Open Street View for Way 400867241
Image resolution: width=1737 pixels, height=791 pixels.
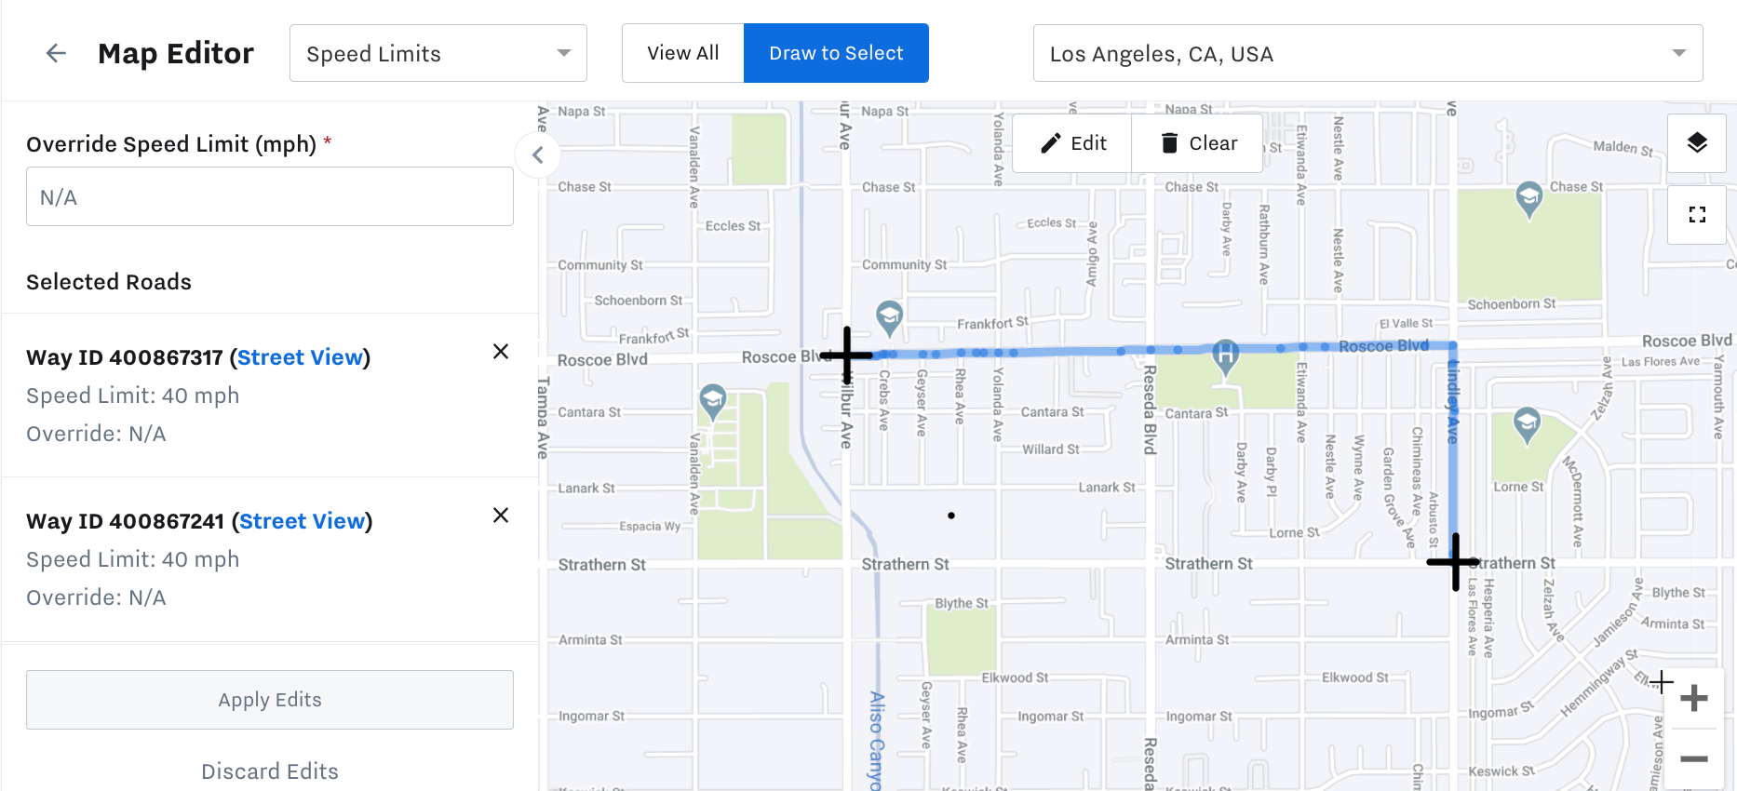tap(302, 521)
